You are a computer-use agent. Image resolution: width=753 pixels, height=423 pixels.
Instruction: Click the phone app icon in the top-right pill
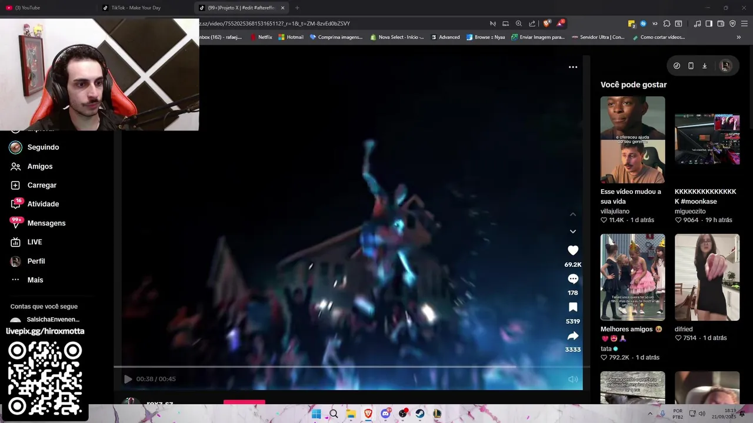pos(691,66)
